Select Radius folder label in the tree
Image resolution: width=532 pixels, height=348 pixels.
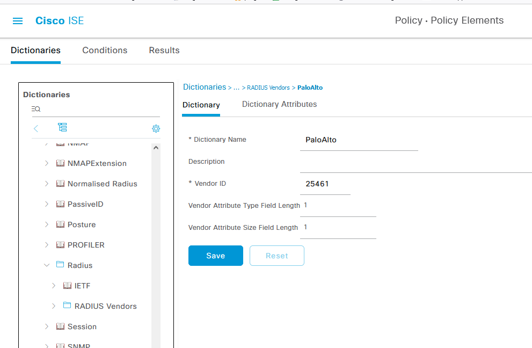click(80, 265)
